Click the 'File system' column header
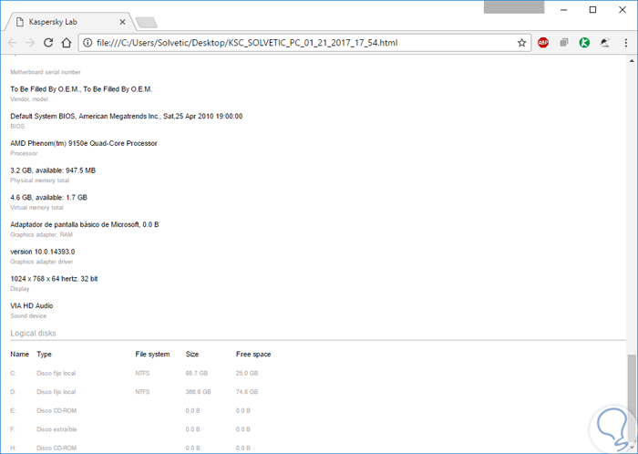 click(x=152, y=355)
